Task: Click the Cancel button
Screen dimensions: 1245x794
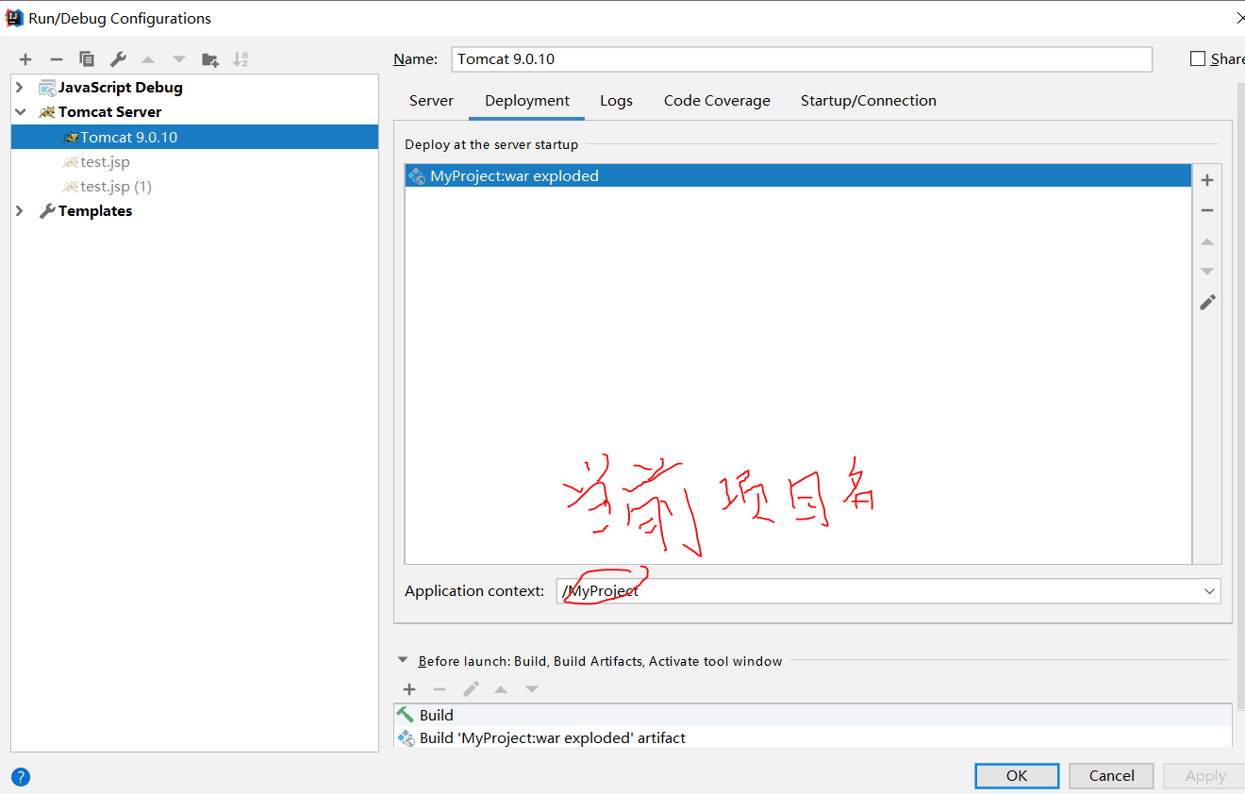Action: click(1111, 776)
